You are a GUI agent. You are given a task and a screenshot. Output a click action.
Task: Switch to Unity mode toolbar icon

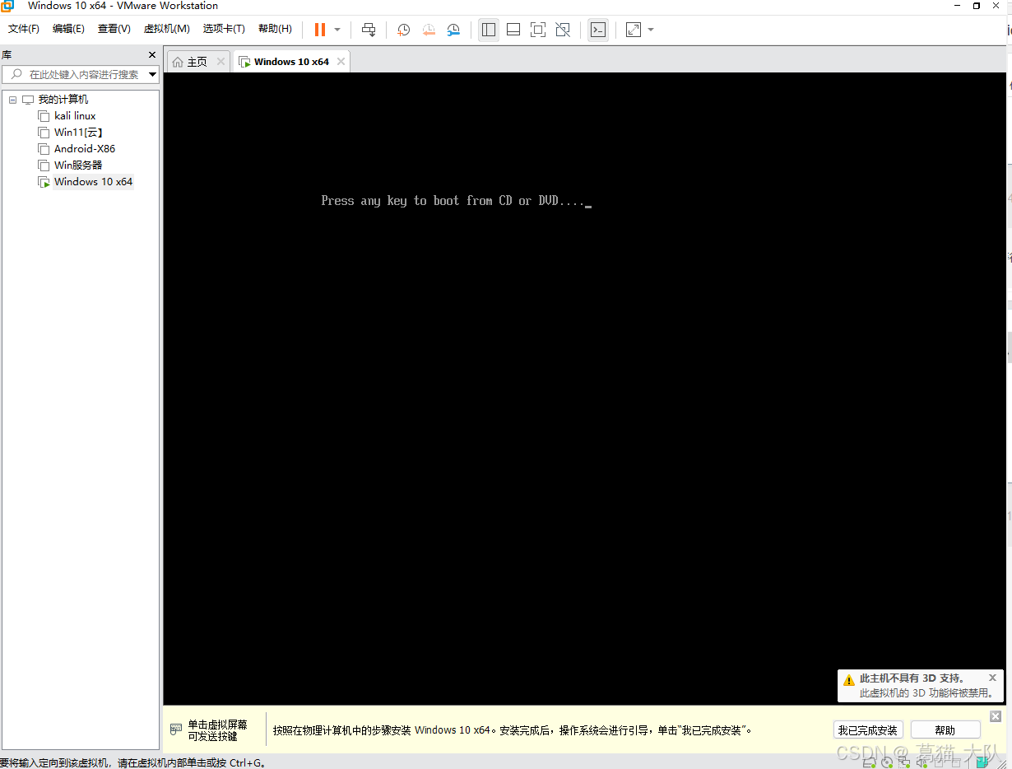(563, 30)
